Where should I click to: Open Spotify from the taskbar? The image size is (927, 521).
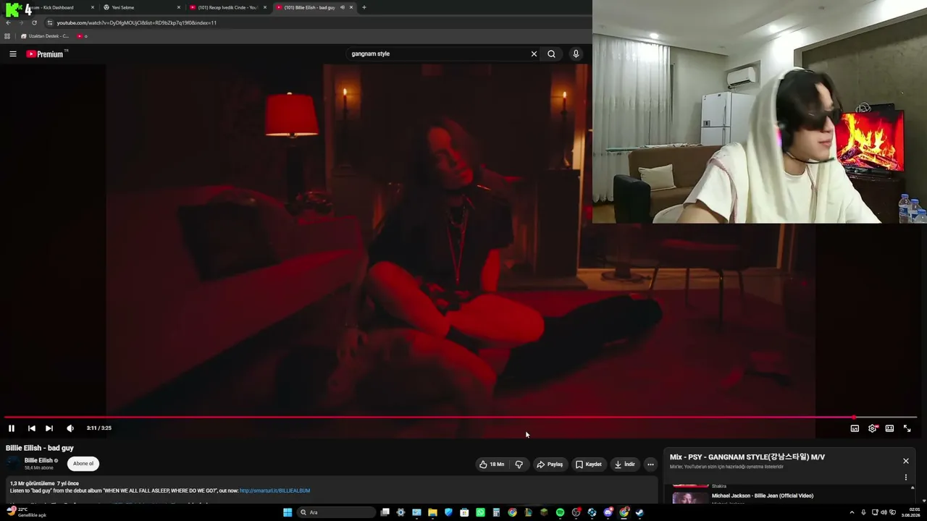(x=560, y=512)
